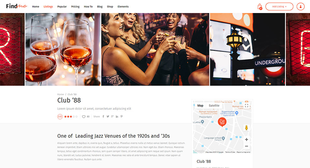Image resolution: width=310 pixels, height=168 pixels.
Task: Share the listing via Google Plus
Action: (x=112, y=117)
